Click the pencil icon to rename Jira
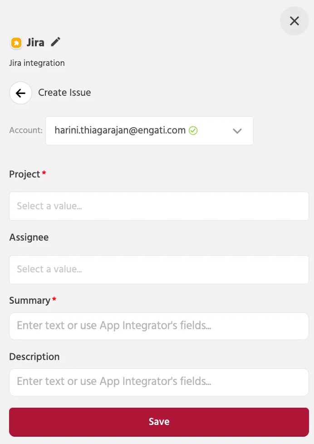Viewport: 314px width, 444px height. 55,42
